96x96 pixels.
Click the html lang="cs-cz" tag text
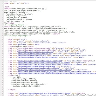point(17,3)
